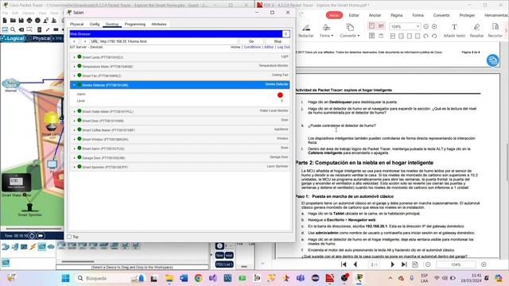
Task: Close the Web Browser with X button
Action: coord(286,33)
